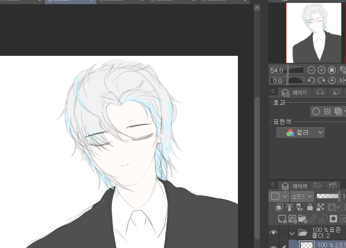Click the empty box next to 폴더 2's eye
This screenshot has height=248, width=346.
[x=284, y=232]
